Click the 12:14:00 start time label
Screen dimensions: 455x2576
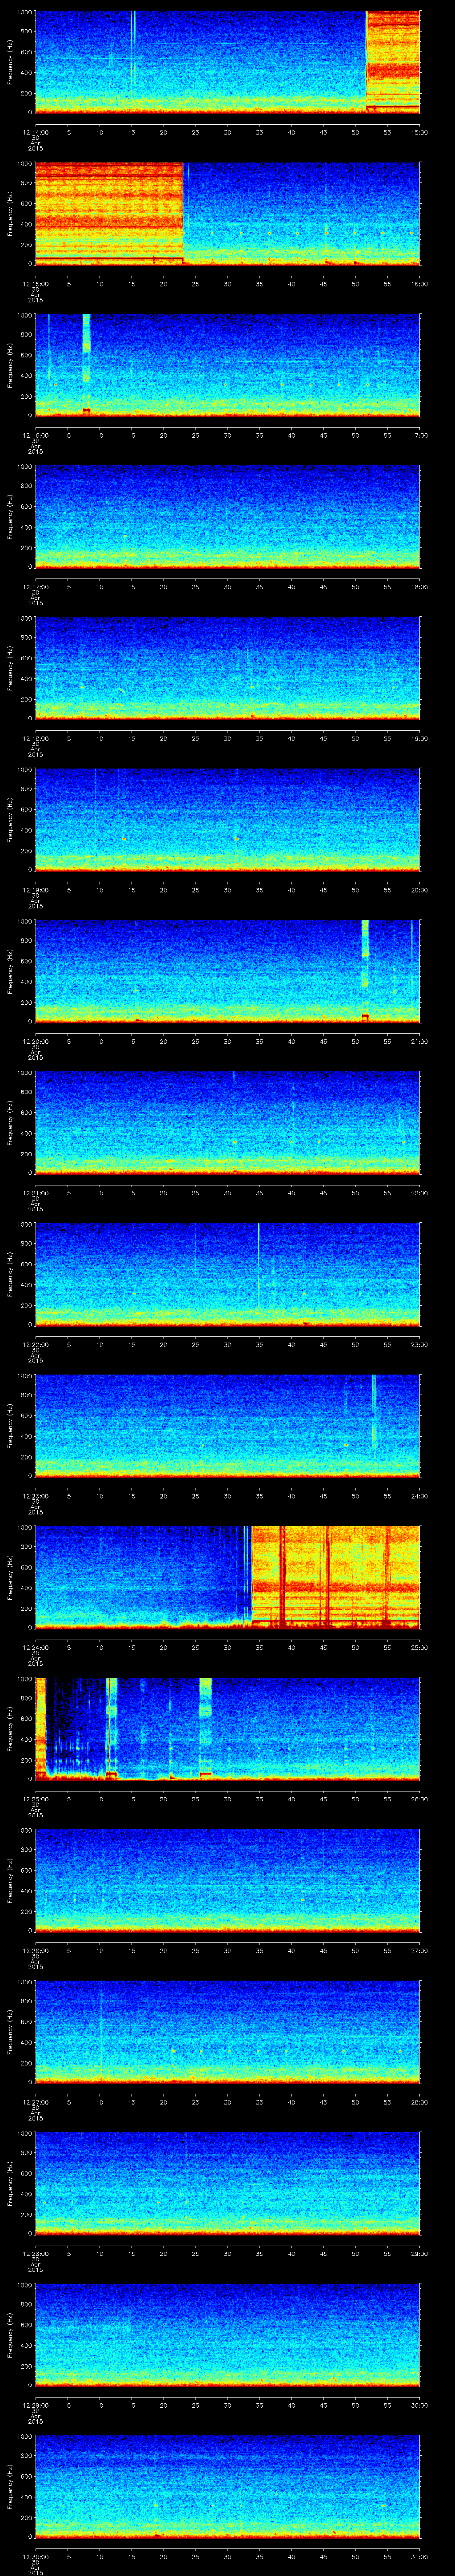pos(35,132)
